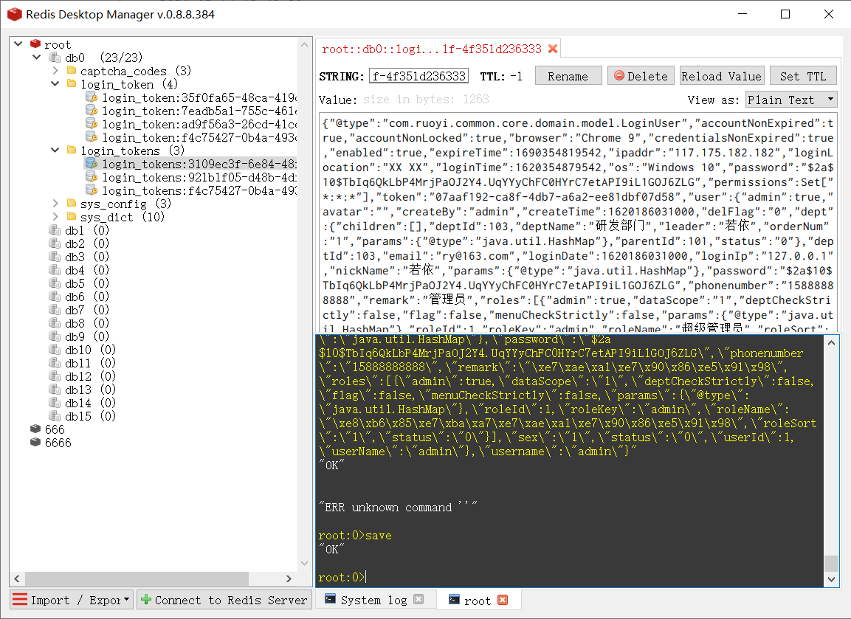This screenshot has width=851, height=619.
Task: Expand the captcha_codes namespace
Action: 55,71
